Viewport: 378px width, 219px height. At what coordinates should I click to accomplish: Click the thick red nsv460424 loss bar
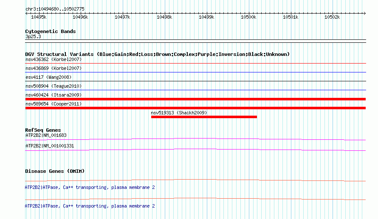(195, 99)
